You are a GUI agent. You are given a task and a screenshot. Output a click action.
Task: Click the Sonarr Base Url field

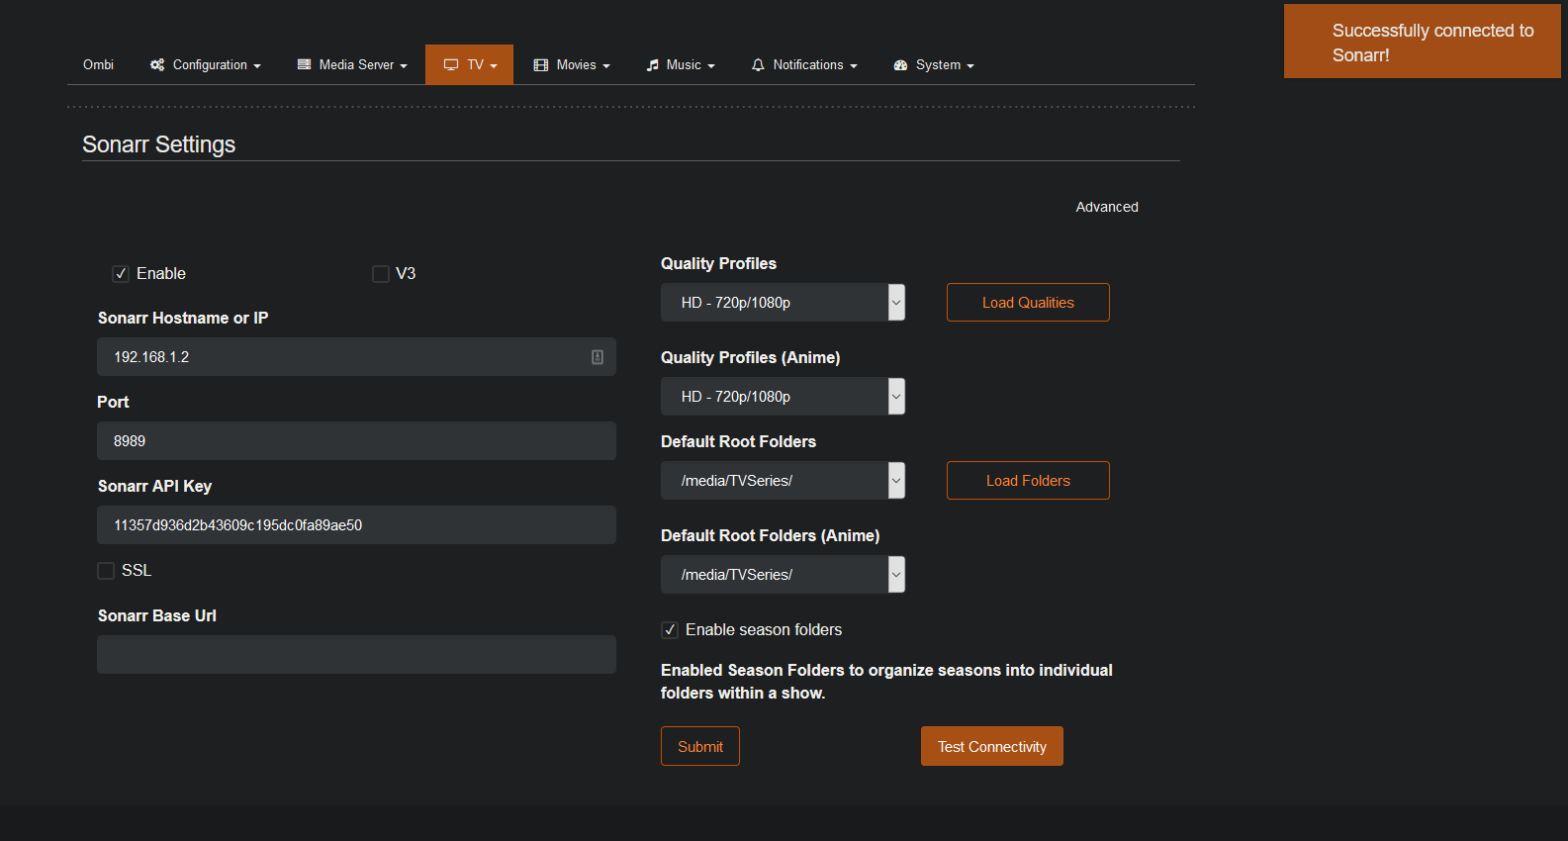pos(356,655)
